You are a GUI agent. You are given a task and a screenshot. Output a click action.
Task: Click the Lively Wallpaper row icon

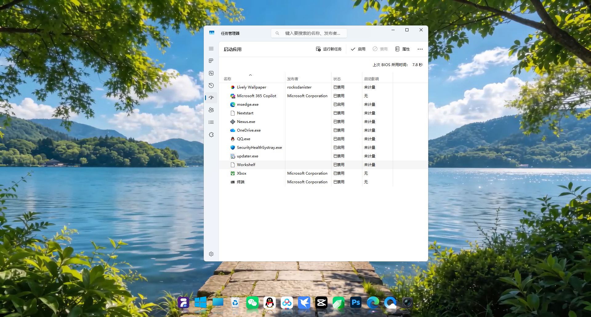233,87
